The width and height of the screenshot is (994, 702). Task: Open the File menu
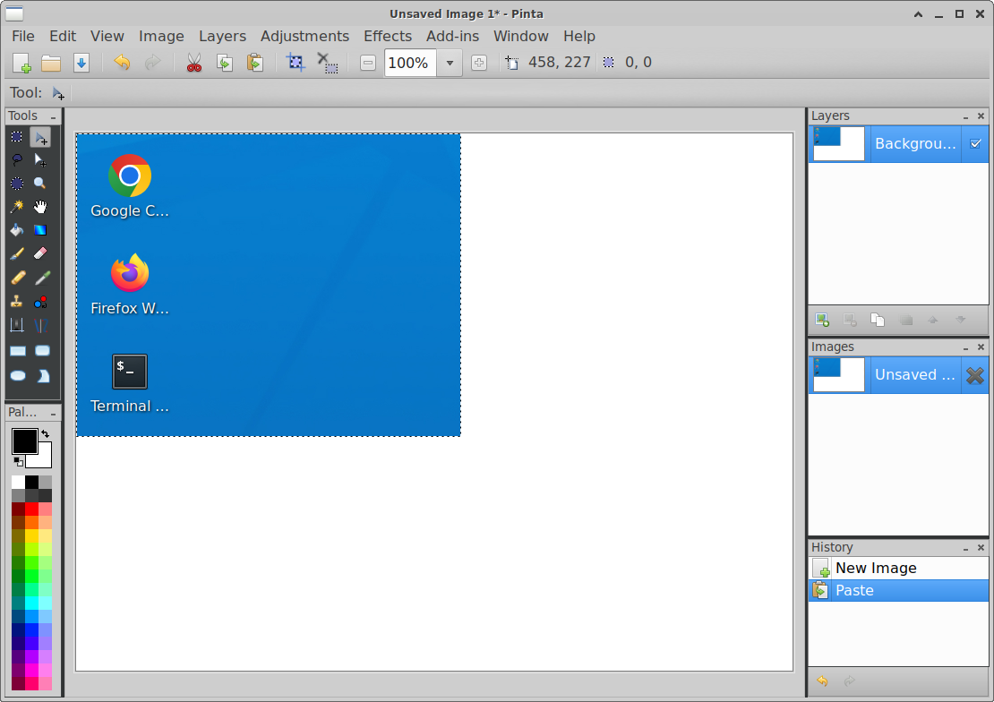[x=23, y=36]
